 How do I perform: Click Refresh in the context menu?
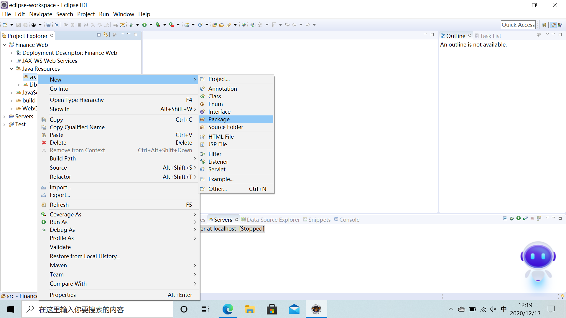pos(119,205)
